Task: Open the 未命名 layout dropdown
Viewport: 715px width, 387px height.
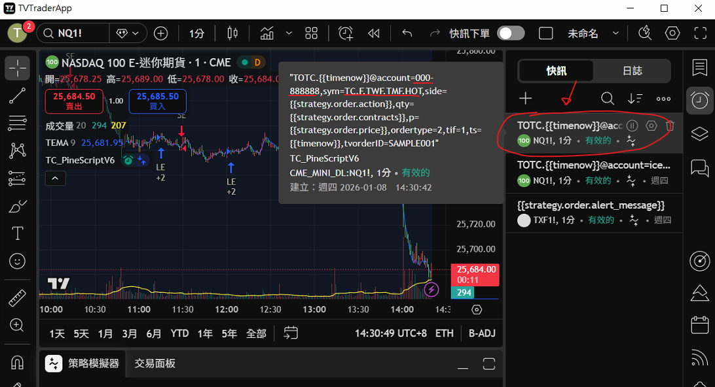Action: 583,33
